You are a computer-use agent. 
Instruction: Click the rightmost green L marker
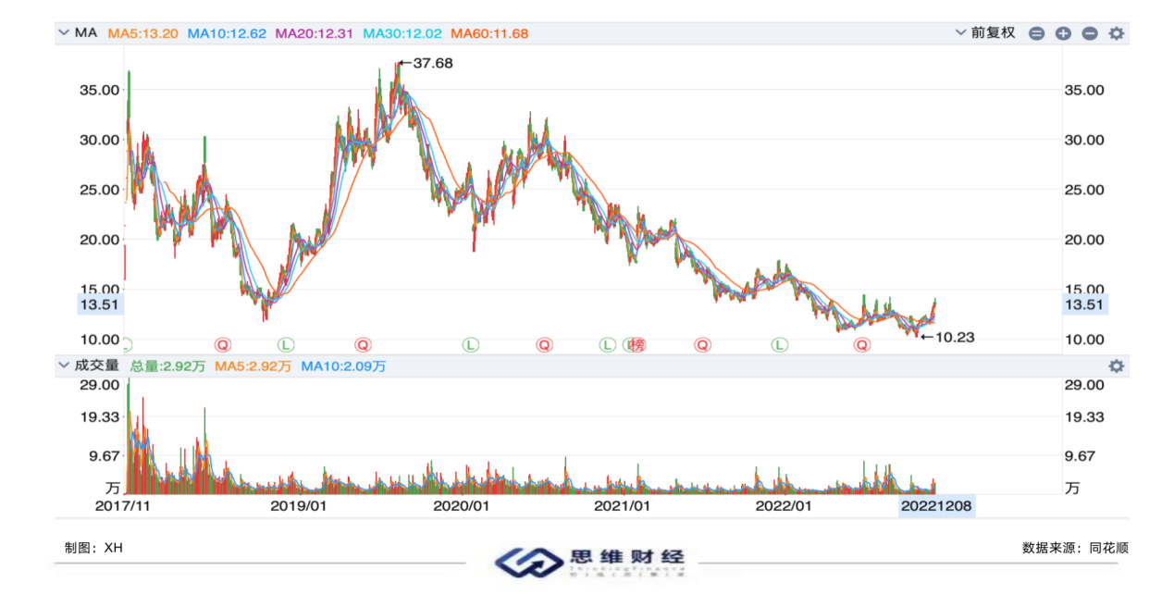[x=780, y=345]
